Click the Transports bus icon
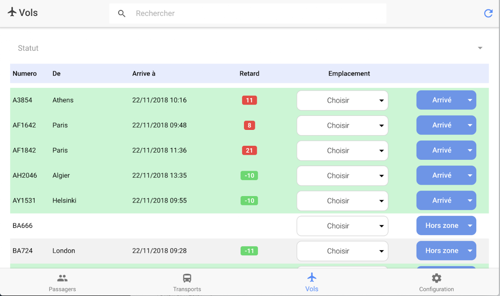This screenshot has width=500, height=296. pos(187,278)
